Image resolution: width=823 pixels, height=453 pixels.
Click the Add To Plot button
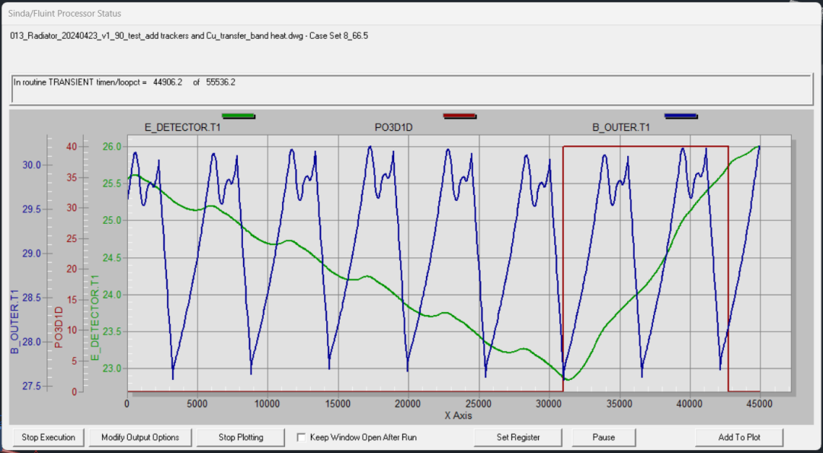point(739,437)
